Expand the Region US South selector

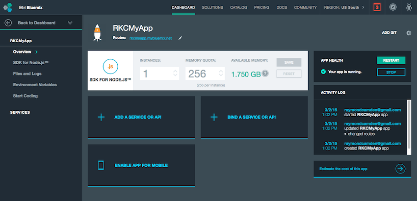344,7
